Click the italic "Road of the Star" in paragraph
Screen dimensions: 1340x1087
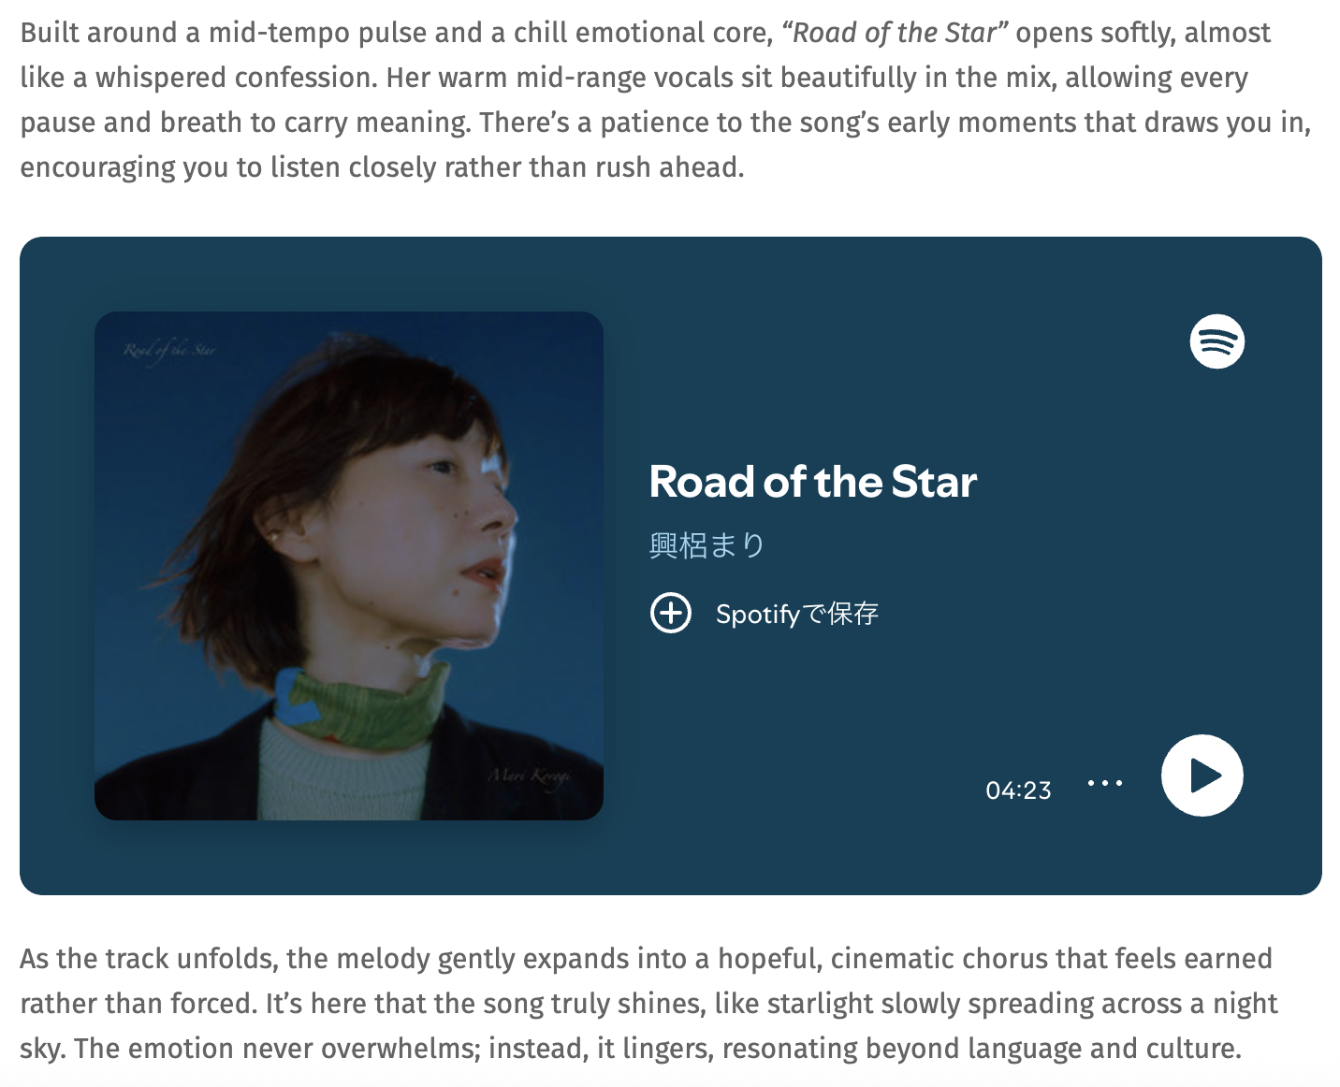(x=894, y=33)
